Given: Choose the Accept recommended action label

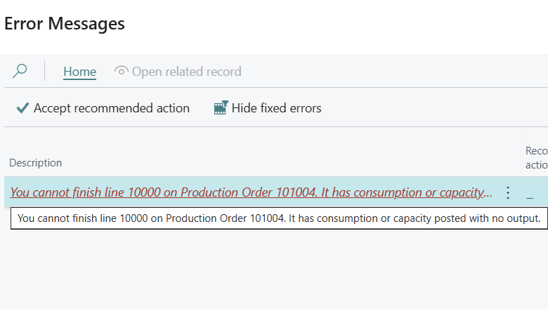Looking at the screenshot, I should coord(112,108).
